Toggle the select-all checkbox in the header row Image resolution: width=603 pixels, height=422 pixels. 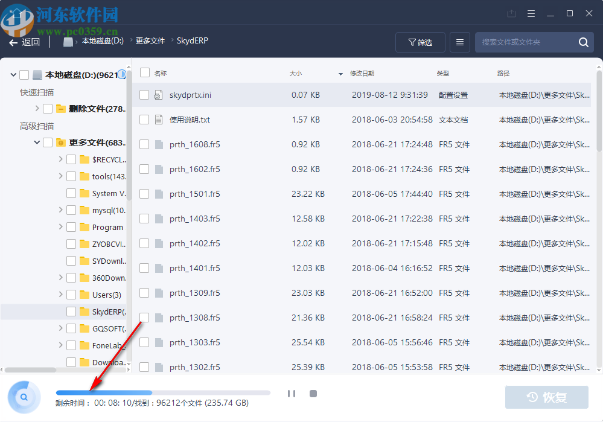pos(144,73)
